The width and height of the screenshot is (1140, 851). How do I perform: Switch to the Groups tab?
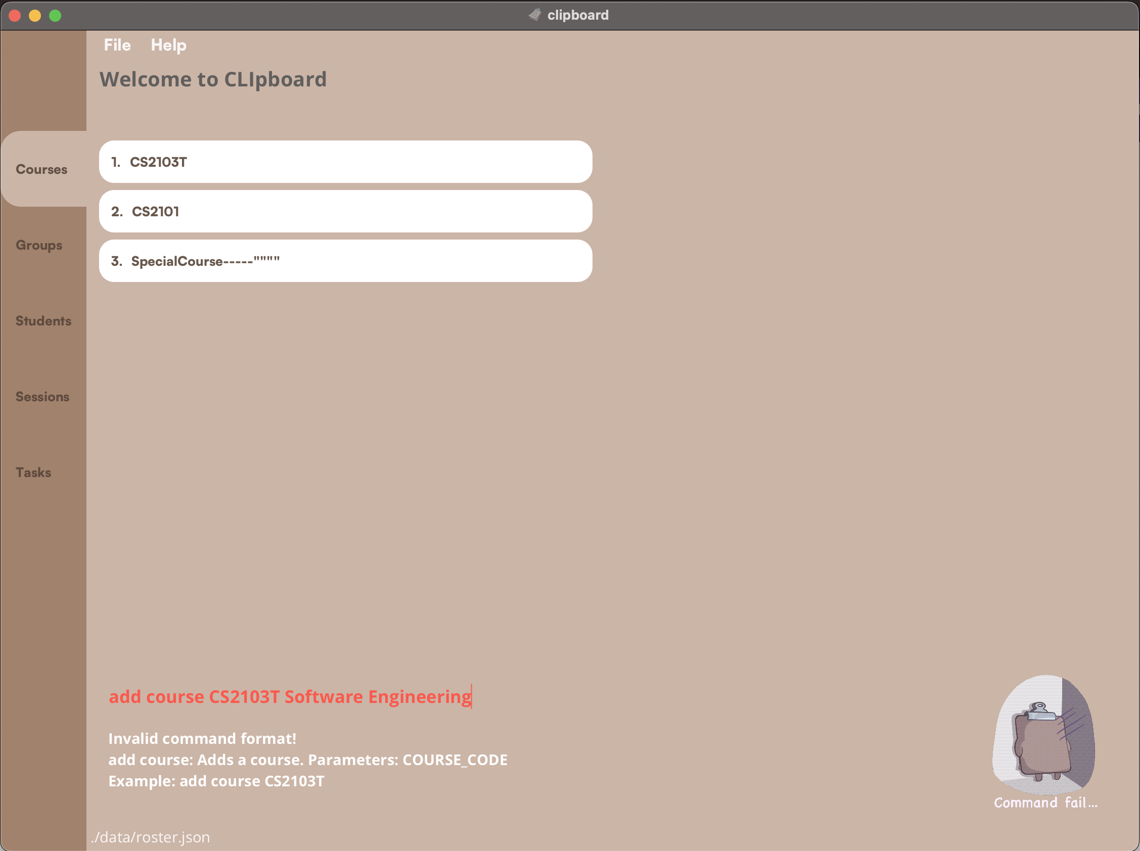click(x=39, y=245)
